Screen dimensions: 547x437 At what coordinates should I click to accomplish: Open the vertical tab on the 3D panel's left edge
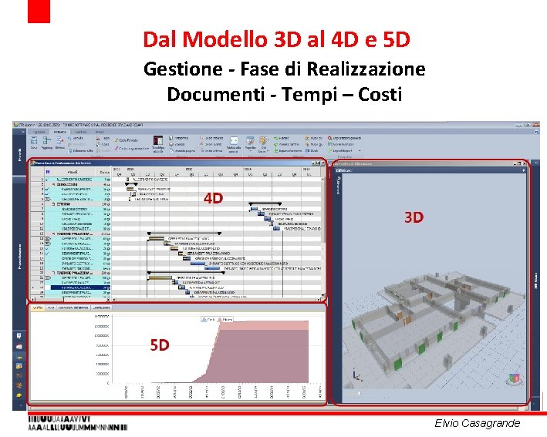pyautogui.click(x=338, y=185)
